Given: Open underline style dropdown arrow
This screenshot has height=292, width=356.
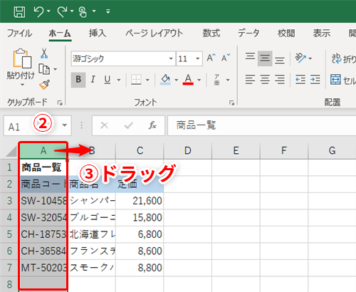Looking at the screenshot, I should coord(119,80).
